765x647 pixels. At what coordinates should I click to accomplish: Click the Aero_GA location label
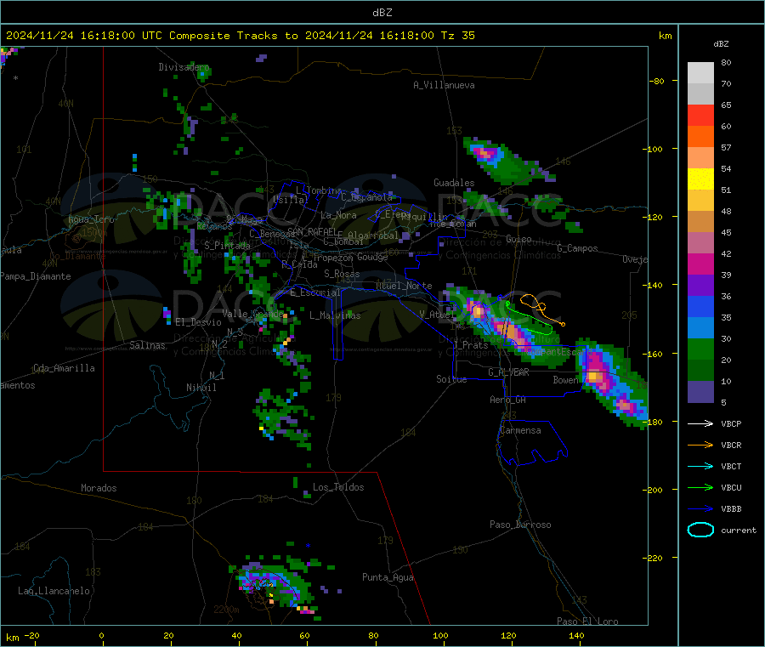coord(507,400)
